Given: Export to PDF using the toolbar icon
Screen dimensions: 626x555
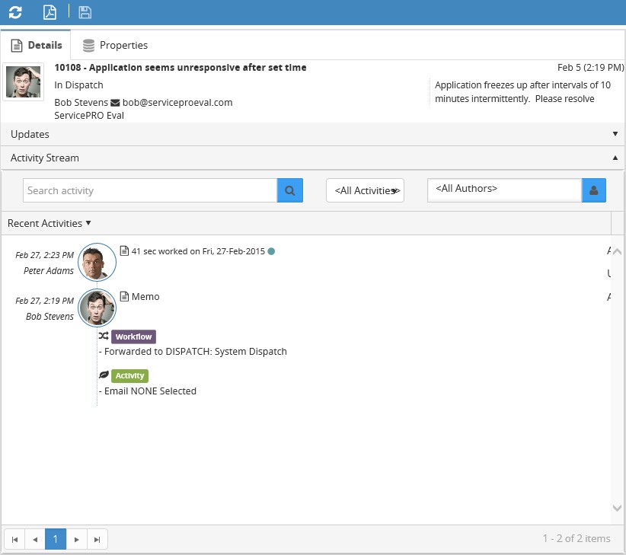Looking at the screenshot, I should pos(50,12).
